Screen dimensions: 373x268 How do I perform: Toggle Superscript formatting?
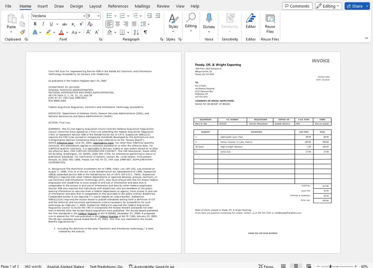click(81, 24)
